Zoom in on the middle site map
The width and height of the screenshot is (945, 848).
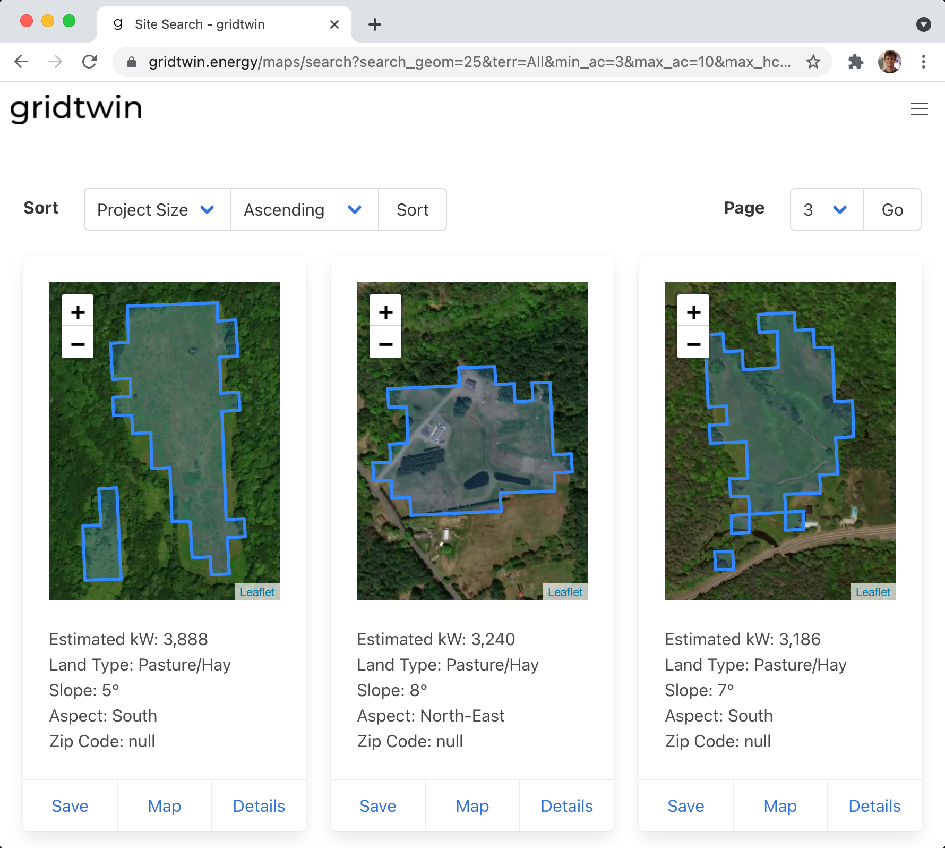tap(385, 311)
